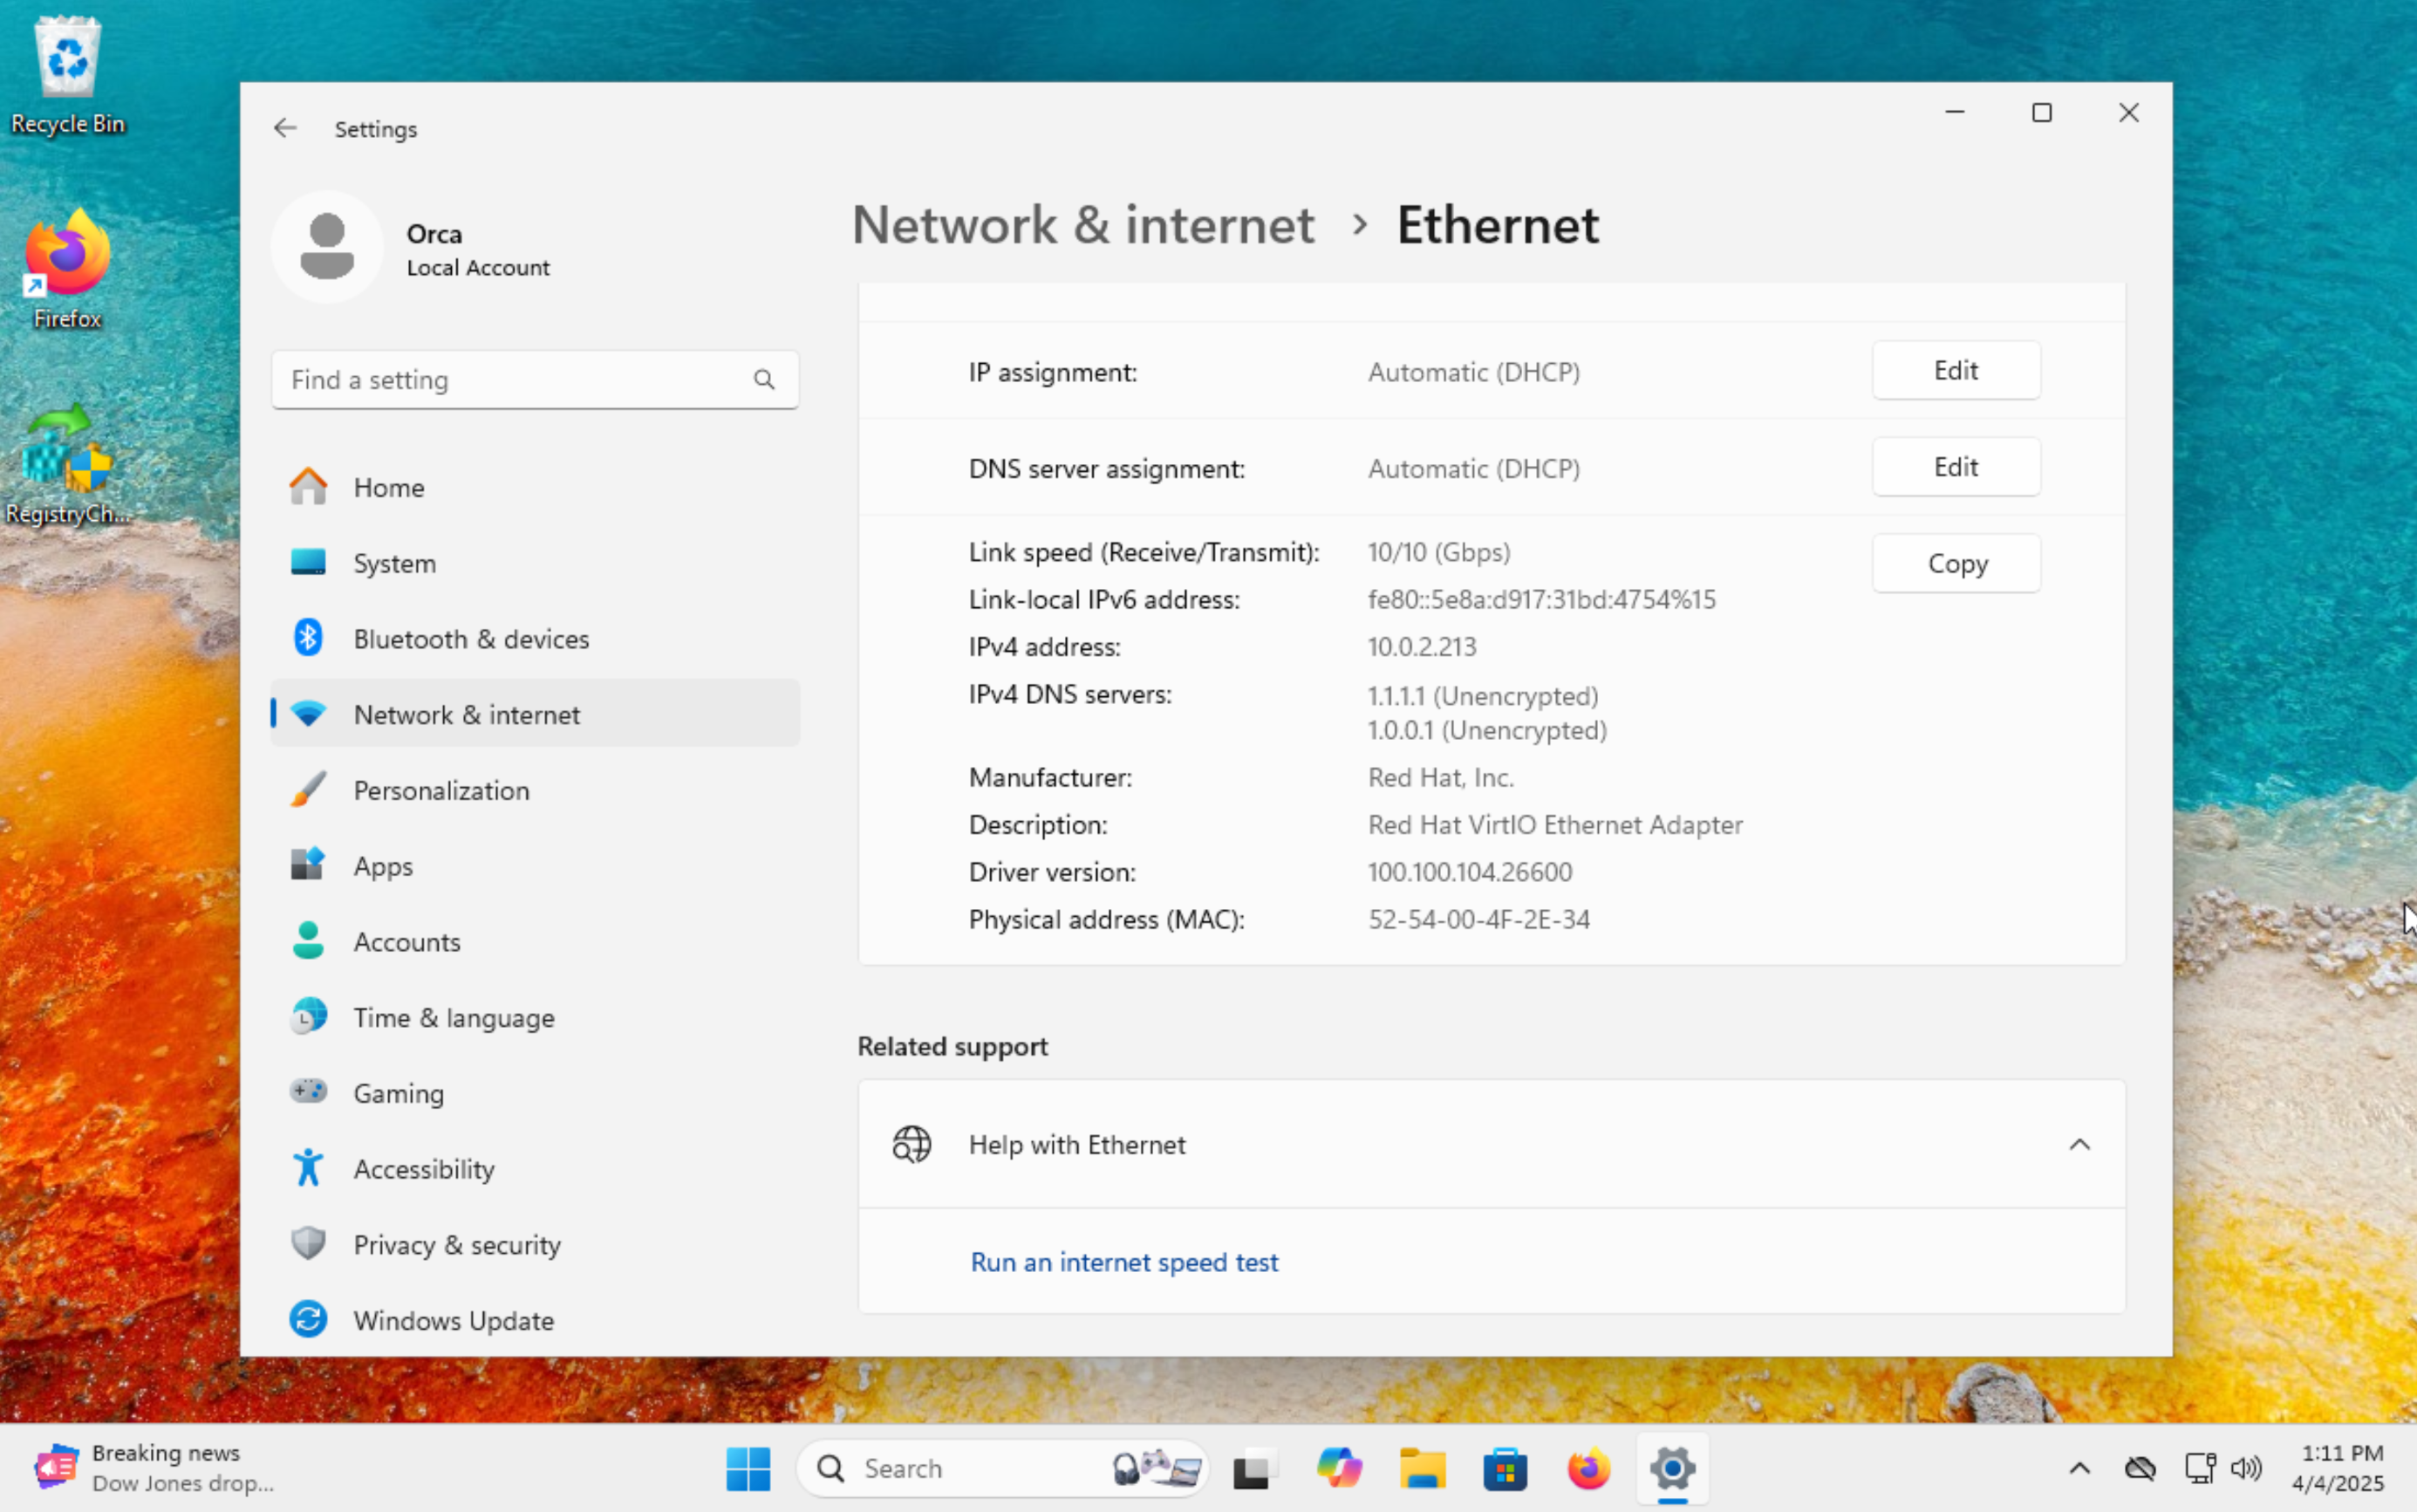The width and height of the screenshot is (2417, 1512).
Task: Click the volume speaker tray icon
Action: pos(2245,1468)
